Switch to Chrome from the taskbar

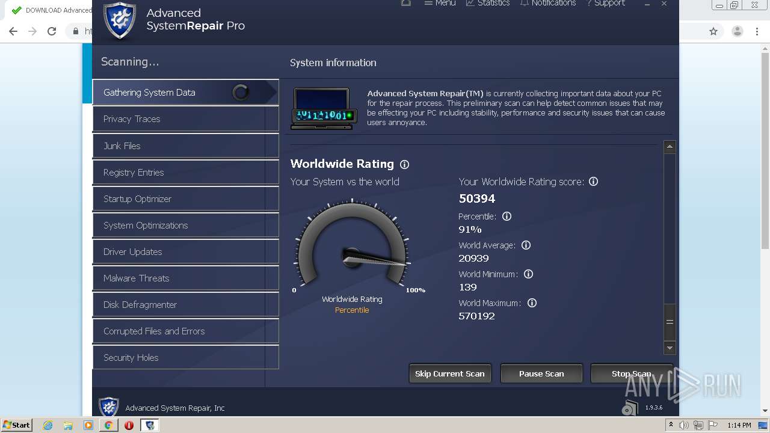[108, 425]
